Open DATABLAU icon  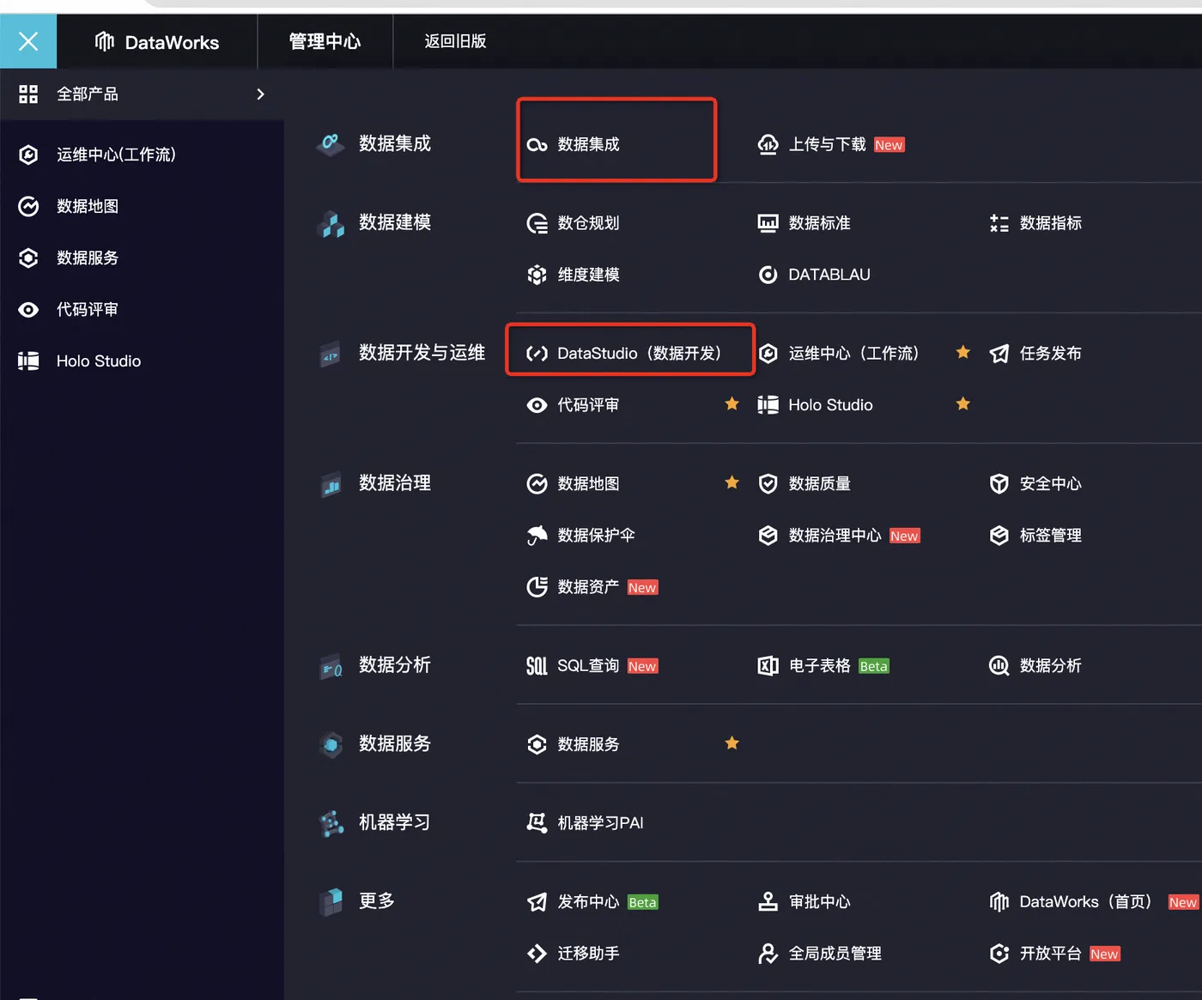pos(768,275)
